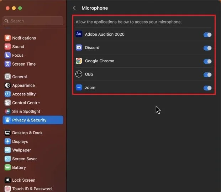Screen dimensions: 221x192
Task: Open Sound settings pane
Action: point(33,47)
